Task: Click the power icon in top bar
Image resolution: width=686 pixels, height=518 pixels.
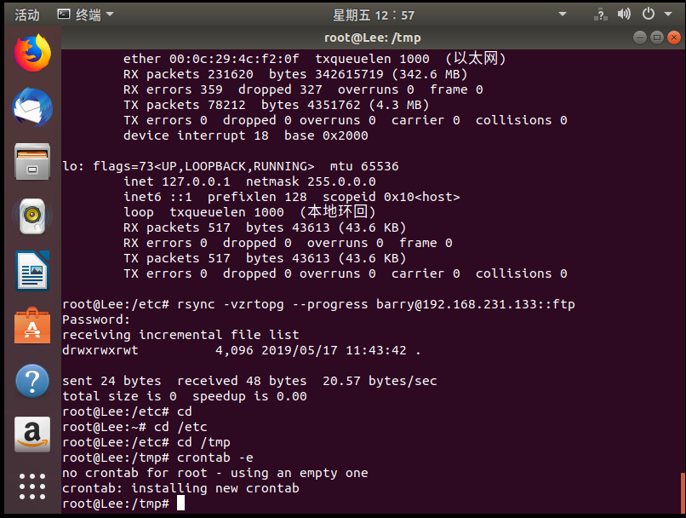Action: tap(648, 14)
